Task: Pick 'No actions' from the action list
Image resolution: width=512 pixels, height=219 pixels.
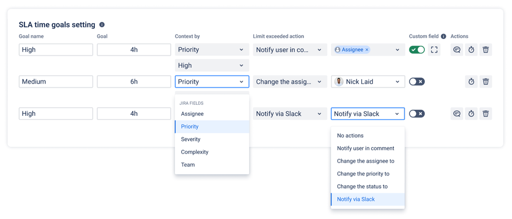Action: tap(350, 136)
